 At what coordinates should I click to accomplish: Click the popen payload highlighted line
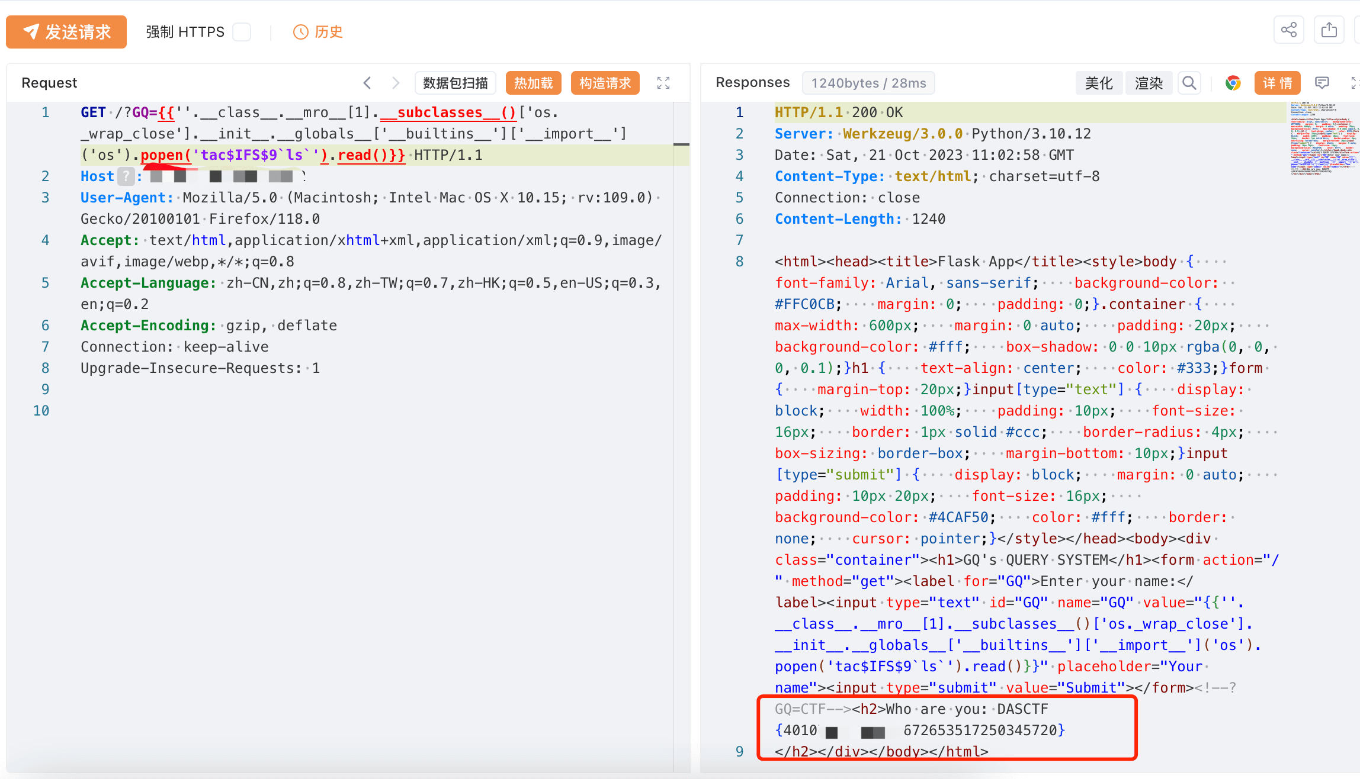[377, 155]
